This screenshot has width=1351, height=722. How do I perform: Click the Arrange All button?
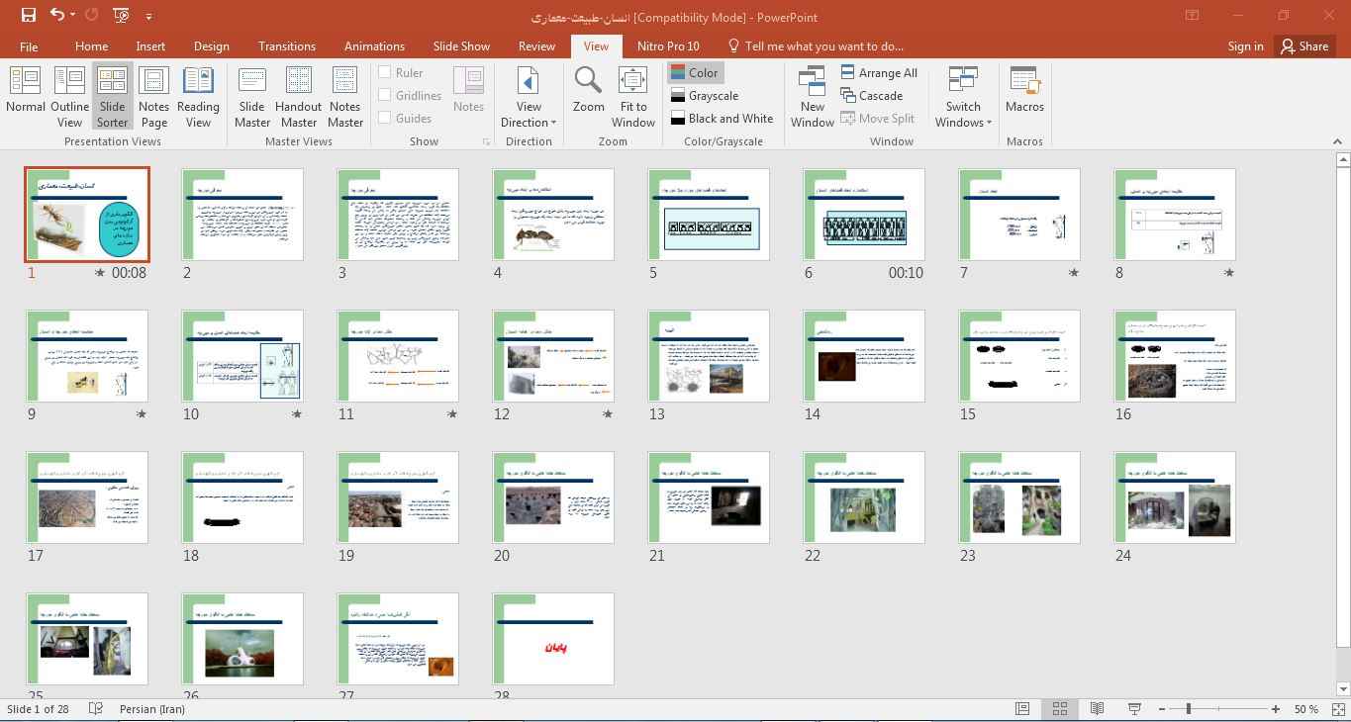pos(879,72)
